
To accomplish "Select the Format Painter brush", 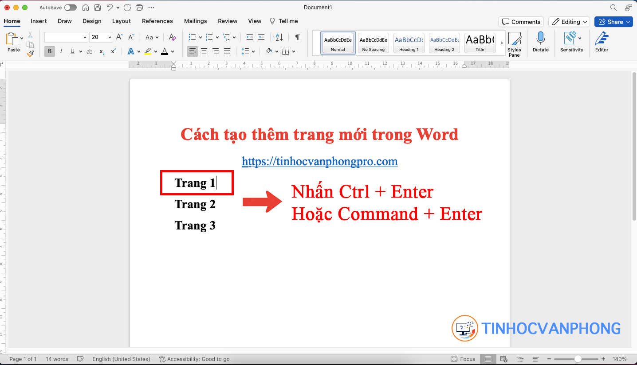I will tap(30, 54).
